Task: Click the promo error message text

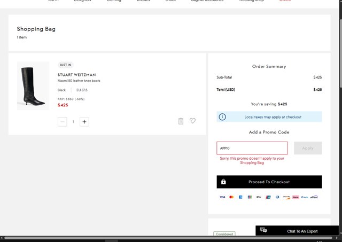Action: [x=252, y=160]
